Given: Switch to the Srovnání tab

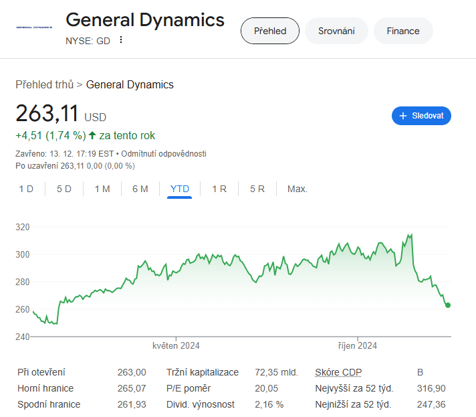Looking at the screenshot, I should (x=336, y=31).
